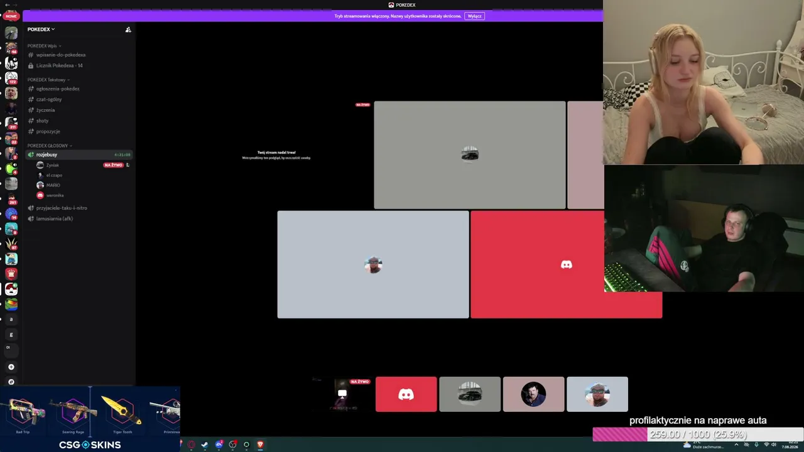Click the Steam icon in the taskbar
The image size is (804, 452).
[205, 444]
